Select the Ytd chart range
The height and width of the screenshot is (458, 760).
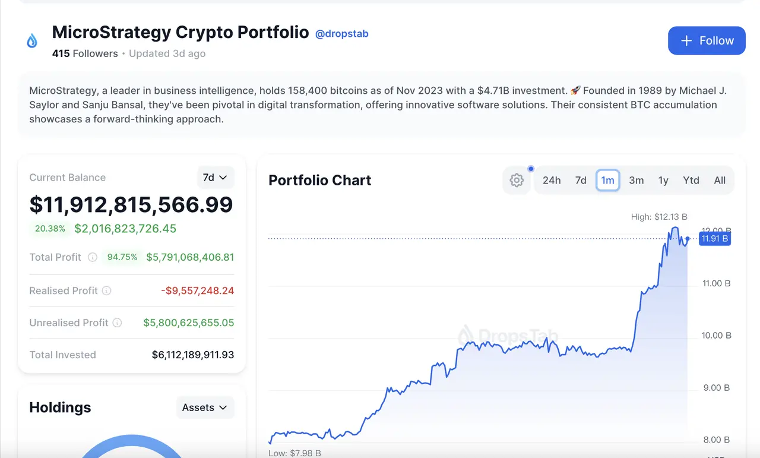pyautogui.click(x=691, y=181)
